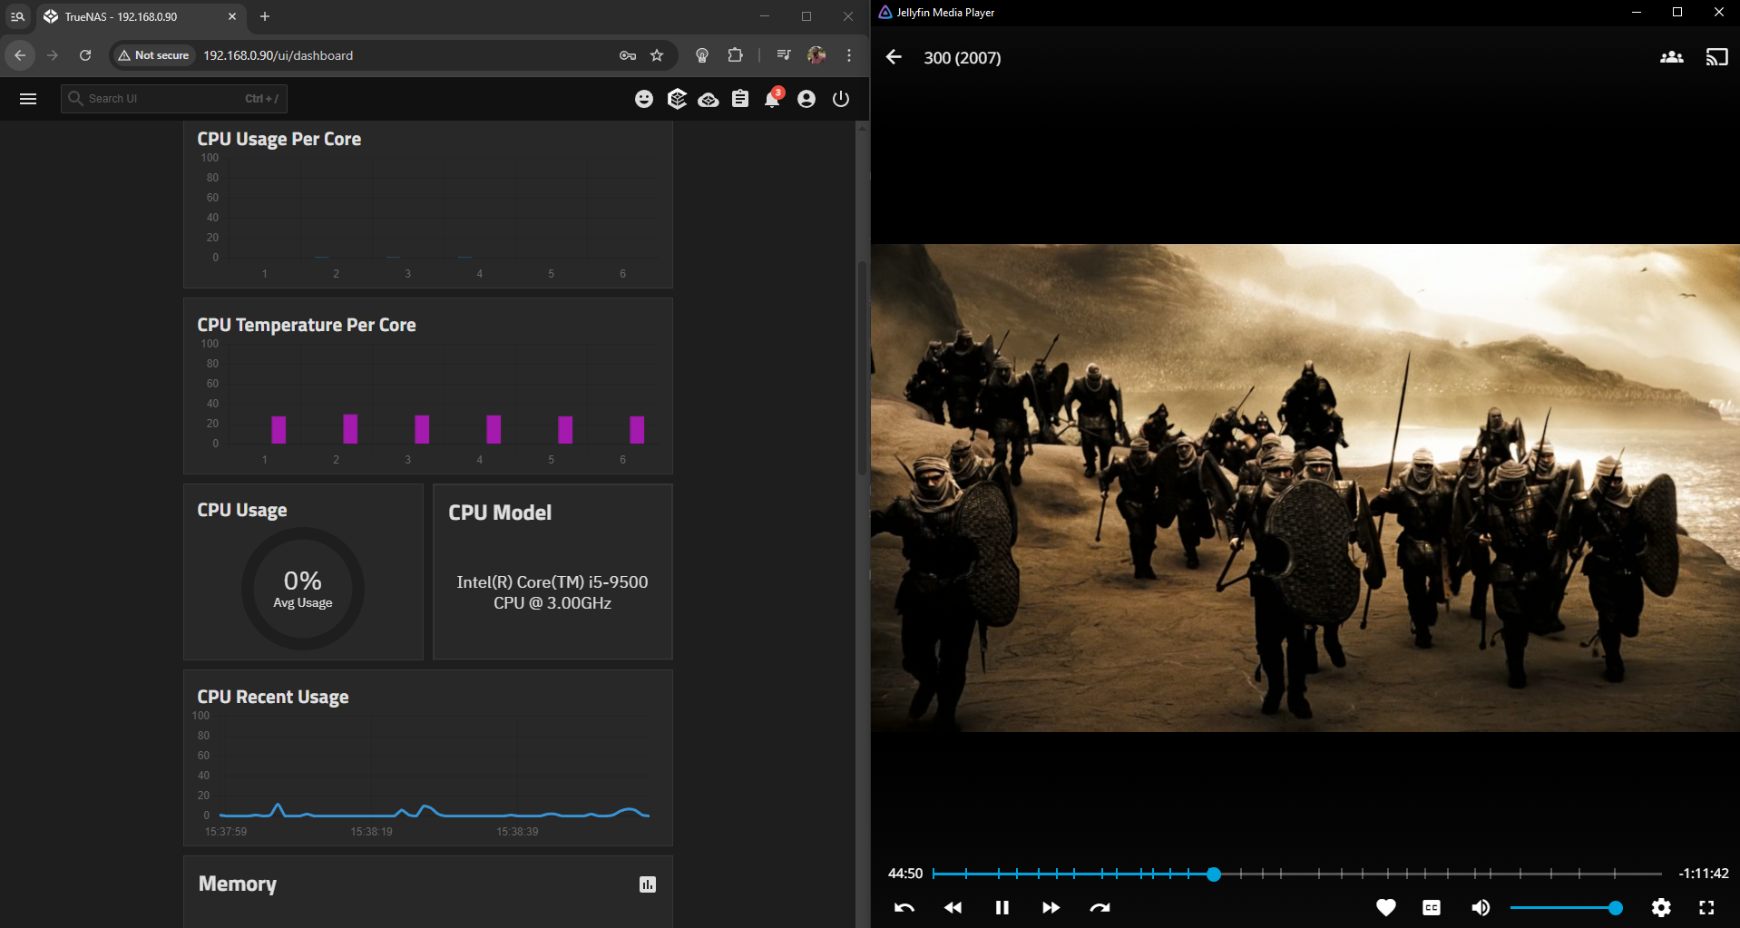Click the -1:11:42 remaining time label
The height and width of the screenshot is (928, 1740).
click(1704, 874)
